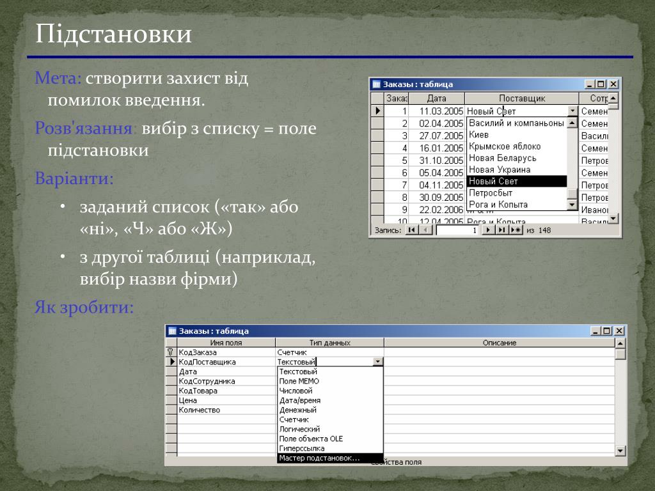Viewport: 655px width, 491px height.
Task: Choose Логический data type
Action: (330, 429)
